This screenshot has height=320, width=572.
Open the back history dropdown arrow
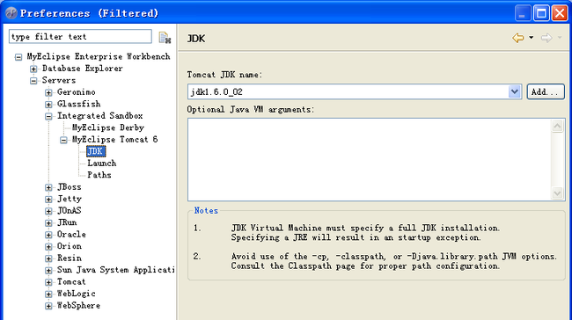[x=532, y=38]
